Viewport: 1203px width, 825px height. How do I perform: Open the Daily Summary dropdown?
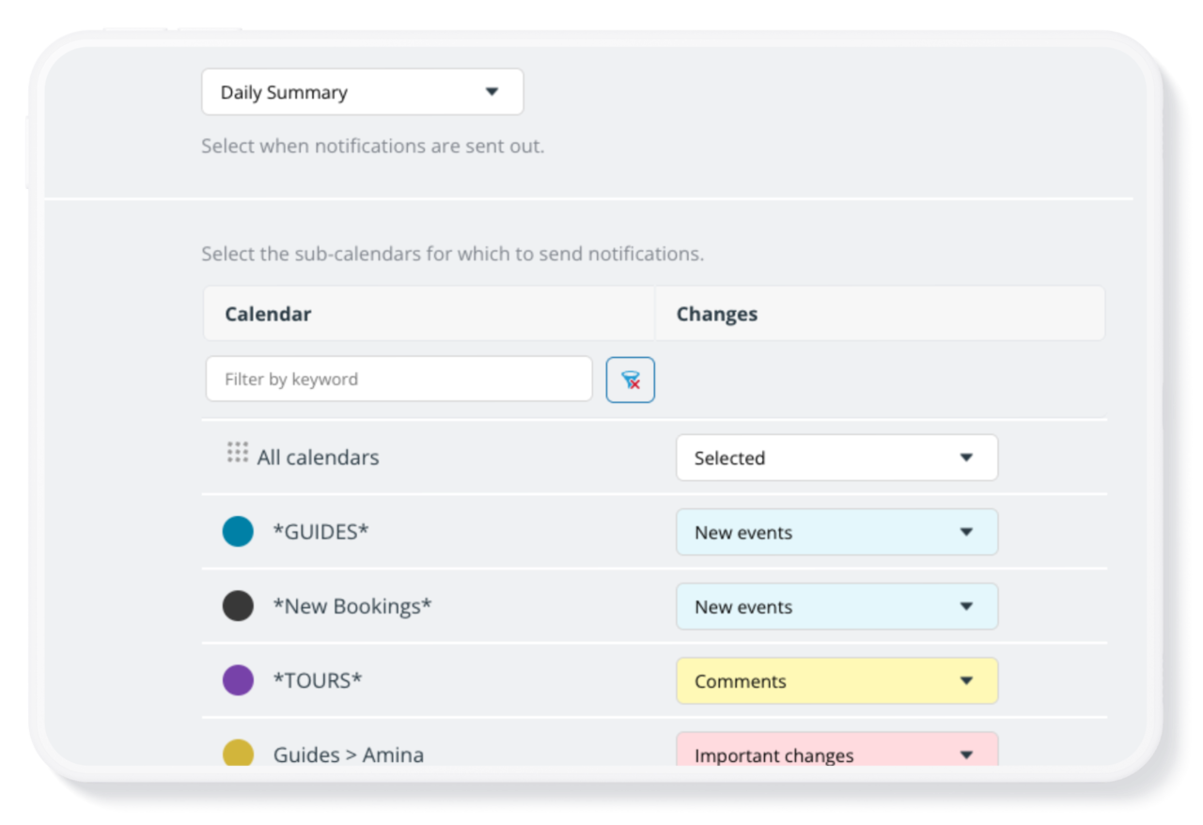coord(363,92)
